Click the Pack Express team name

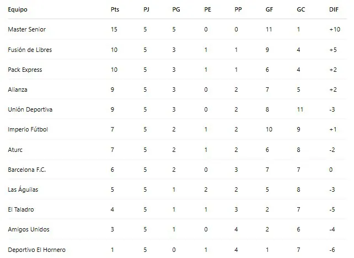(25, 70)
